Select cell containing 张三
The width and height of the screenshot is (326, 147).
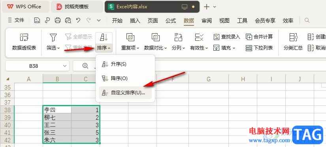(x=57, y=132)
